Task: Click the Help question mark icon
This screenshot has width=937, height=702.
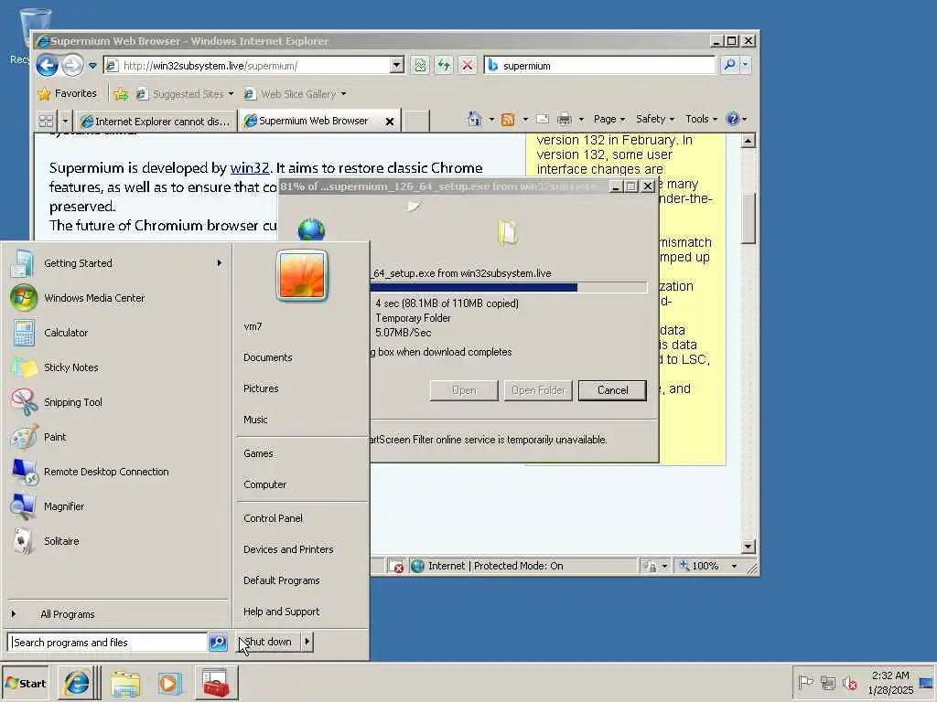Action: (x=733, y=119)
